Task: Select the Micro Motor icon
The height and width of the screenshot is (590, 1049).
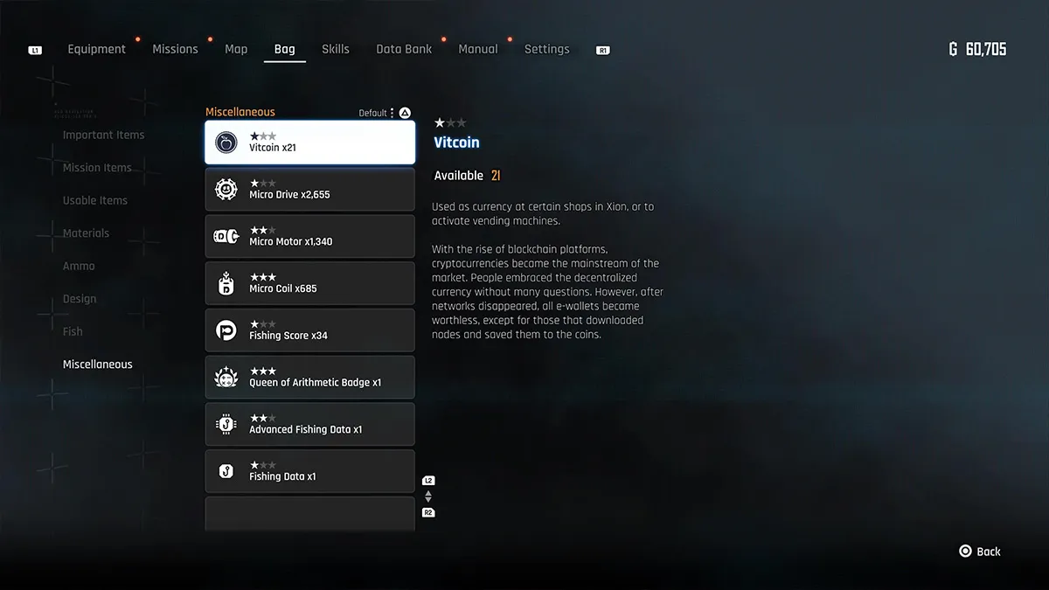Action: [226, 236]
